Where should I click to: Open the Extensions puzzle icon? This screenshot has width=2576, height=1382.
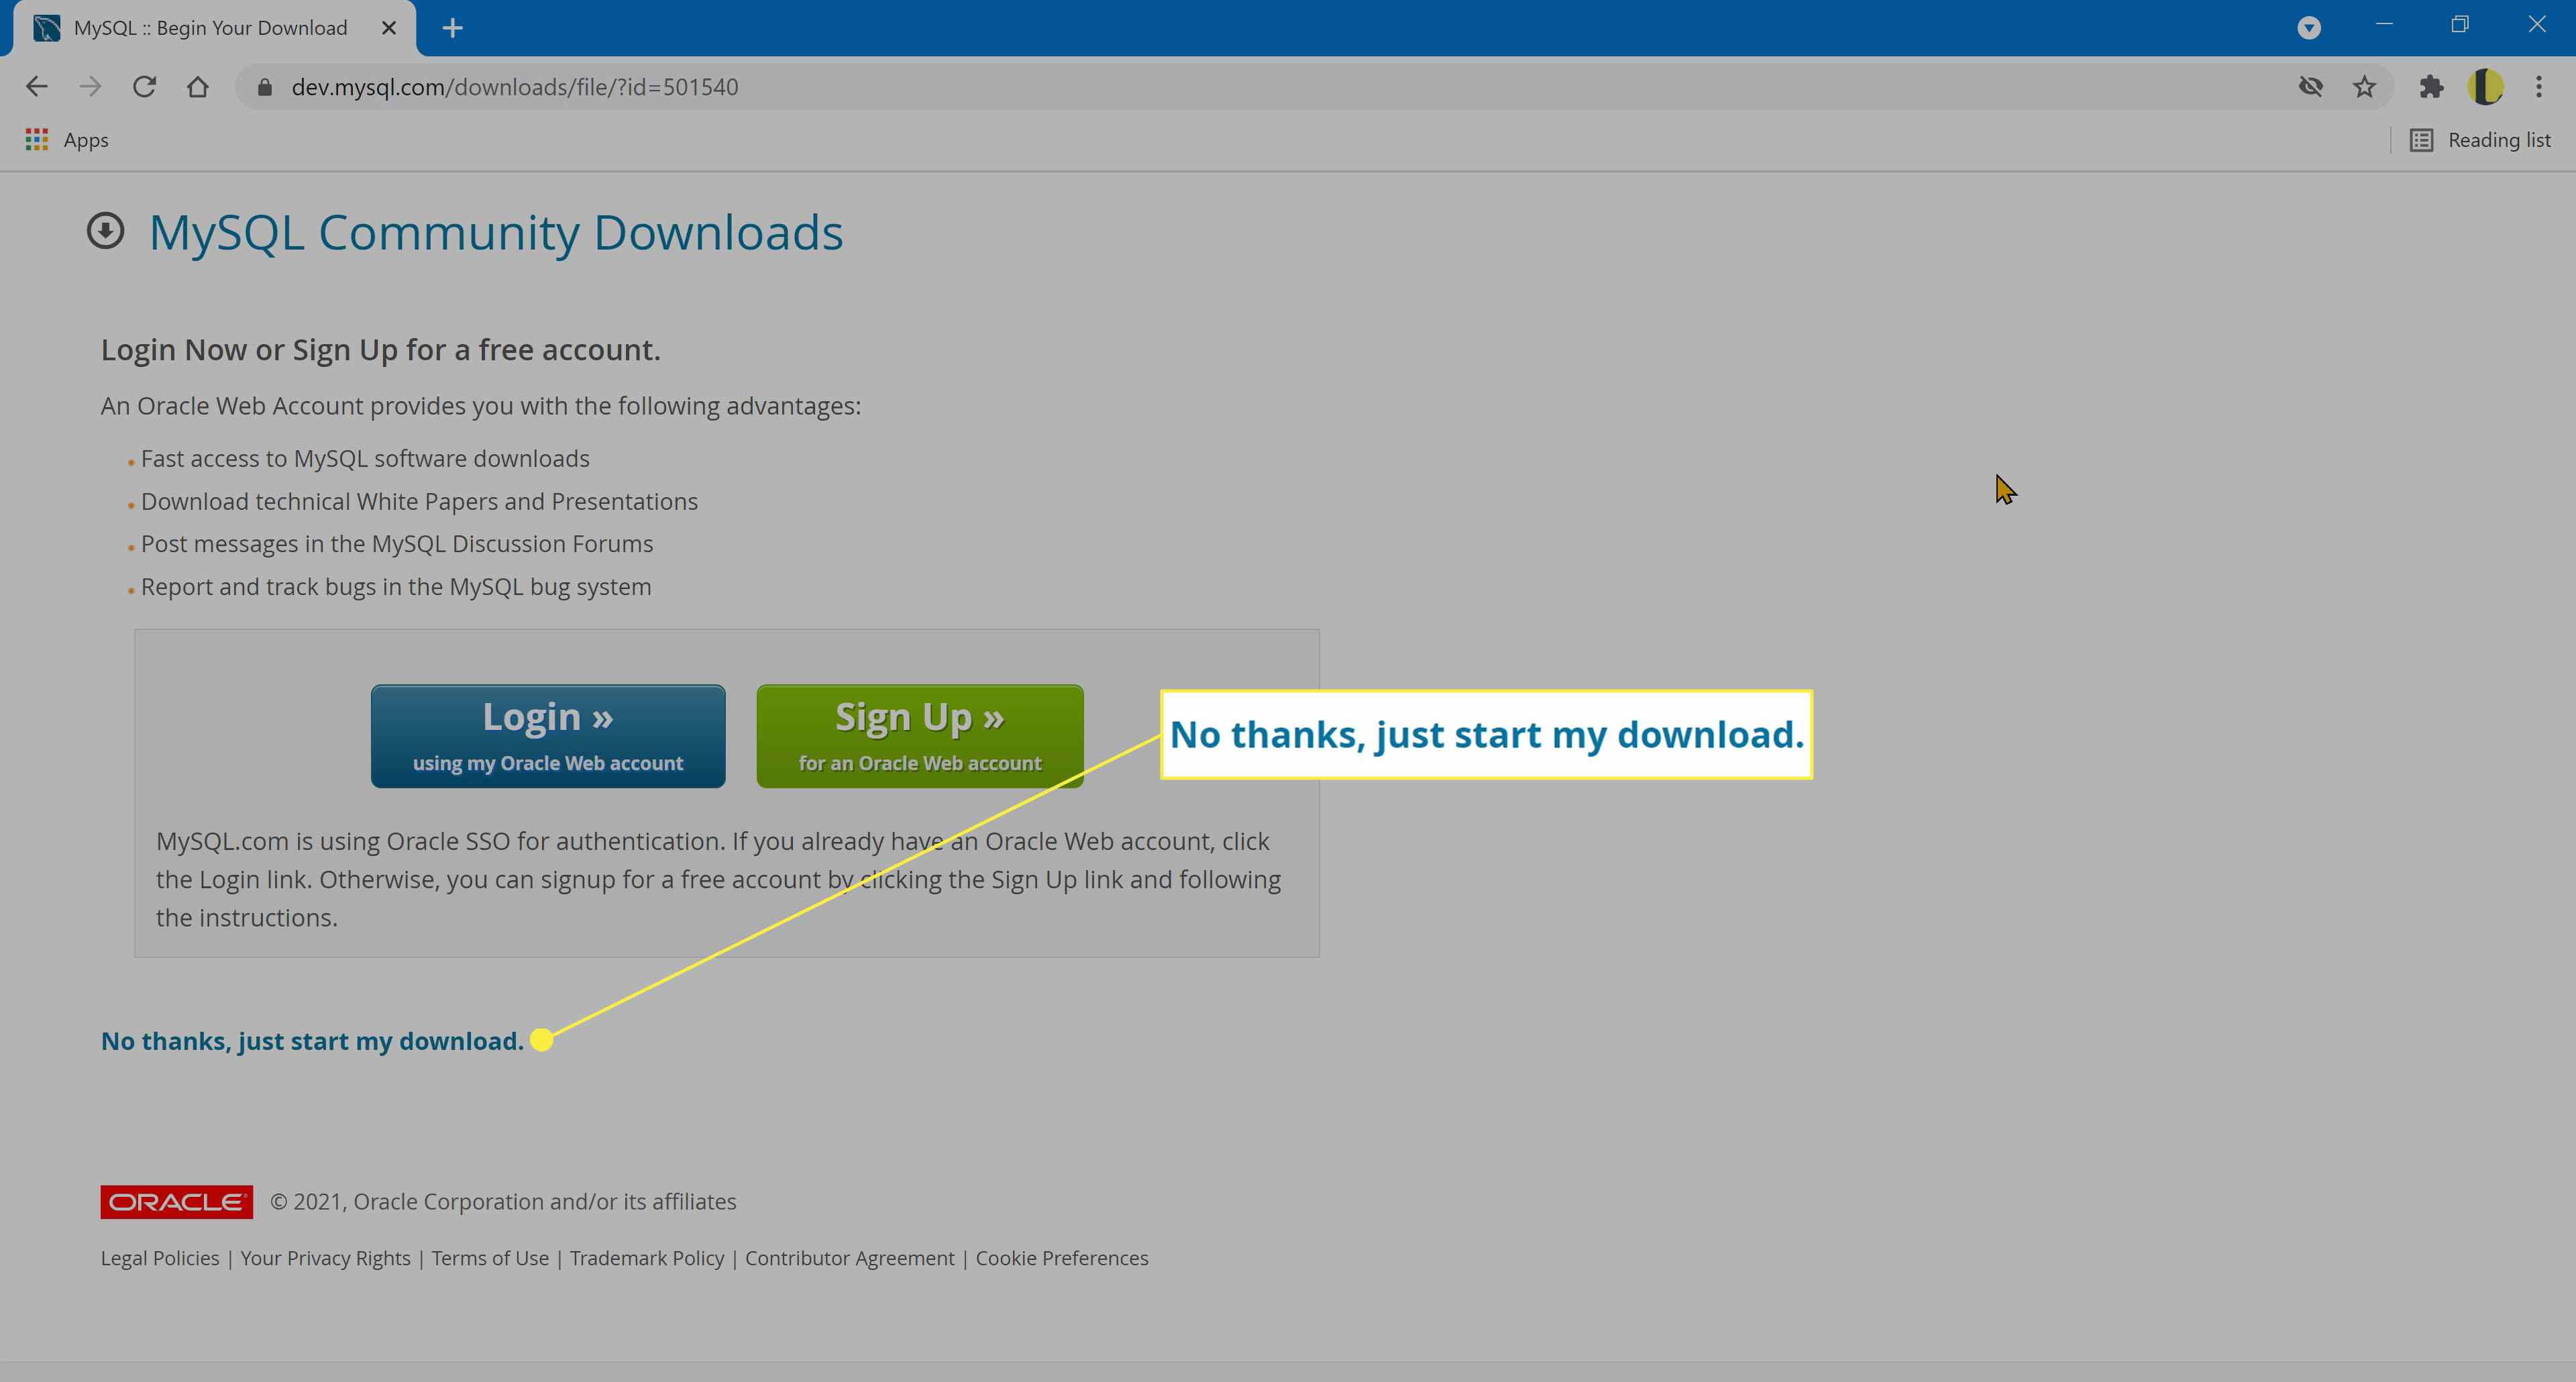click(2432, 87)
